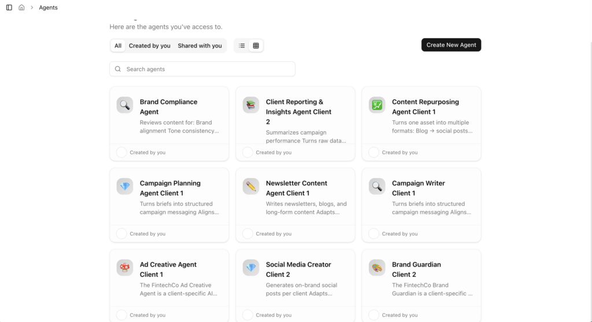This screenshot has width=592, height=322.
Task: Click the Brand Guardian palette icon
Action: pos(377,268)
